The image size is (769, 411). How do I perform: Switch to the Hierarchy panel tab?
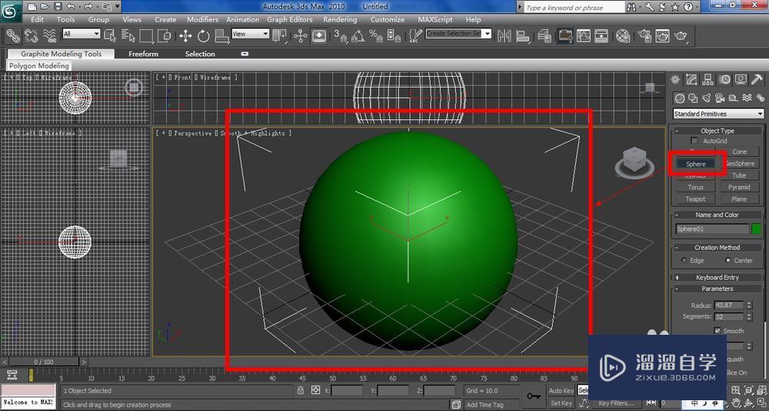click(x=707, y=79)
